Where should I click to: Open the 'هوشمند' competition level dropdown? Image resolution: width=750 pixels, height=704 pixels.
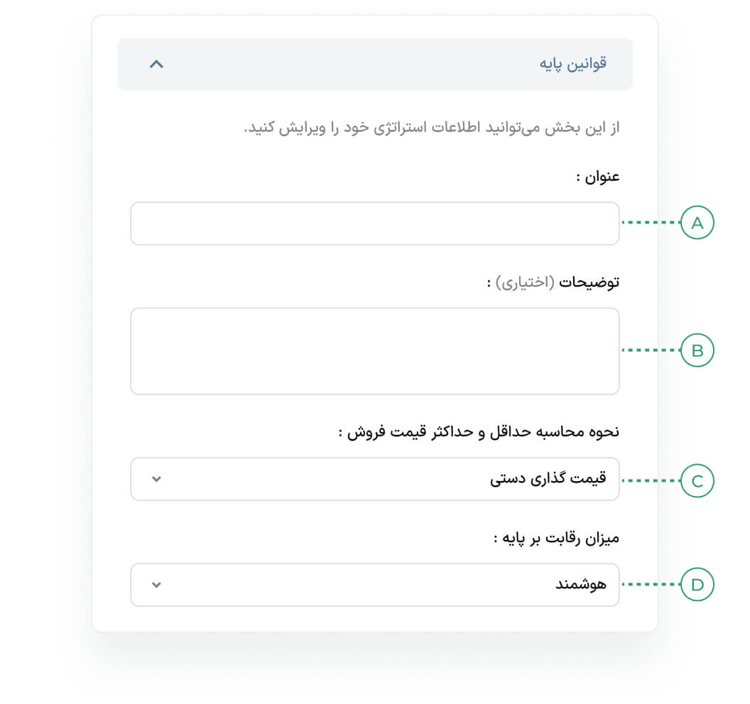click(x=374, y=585)
